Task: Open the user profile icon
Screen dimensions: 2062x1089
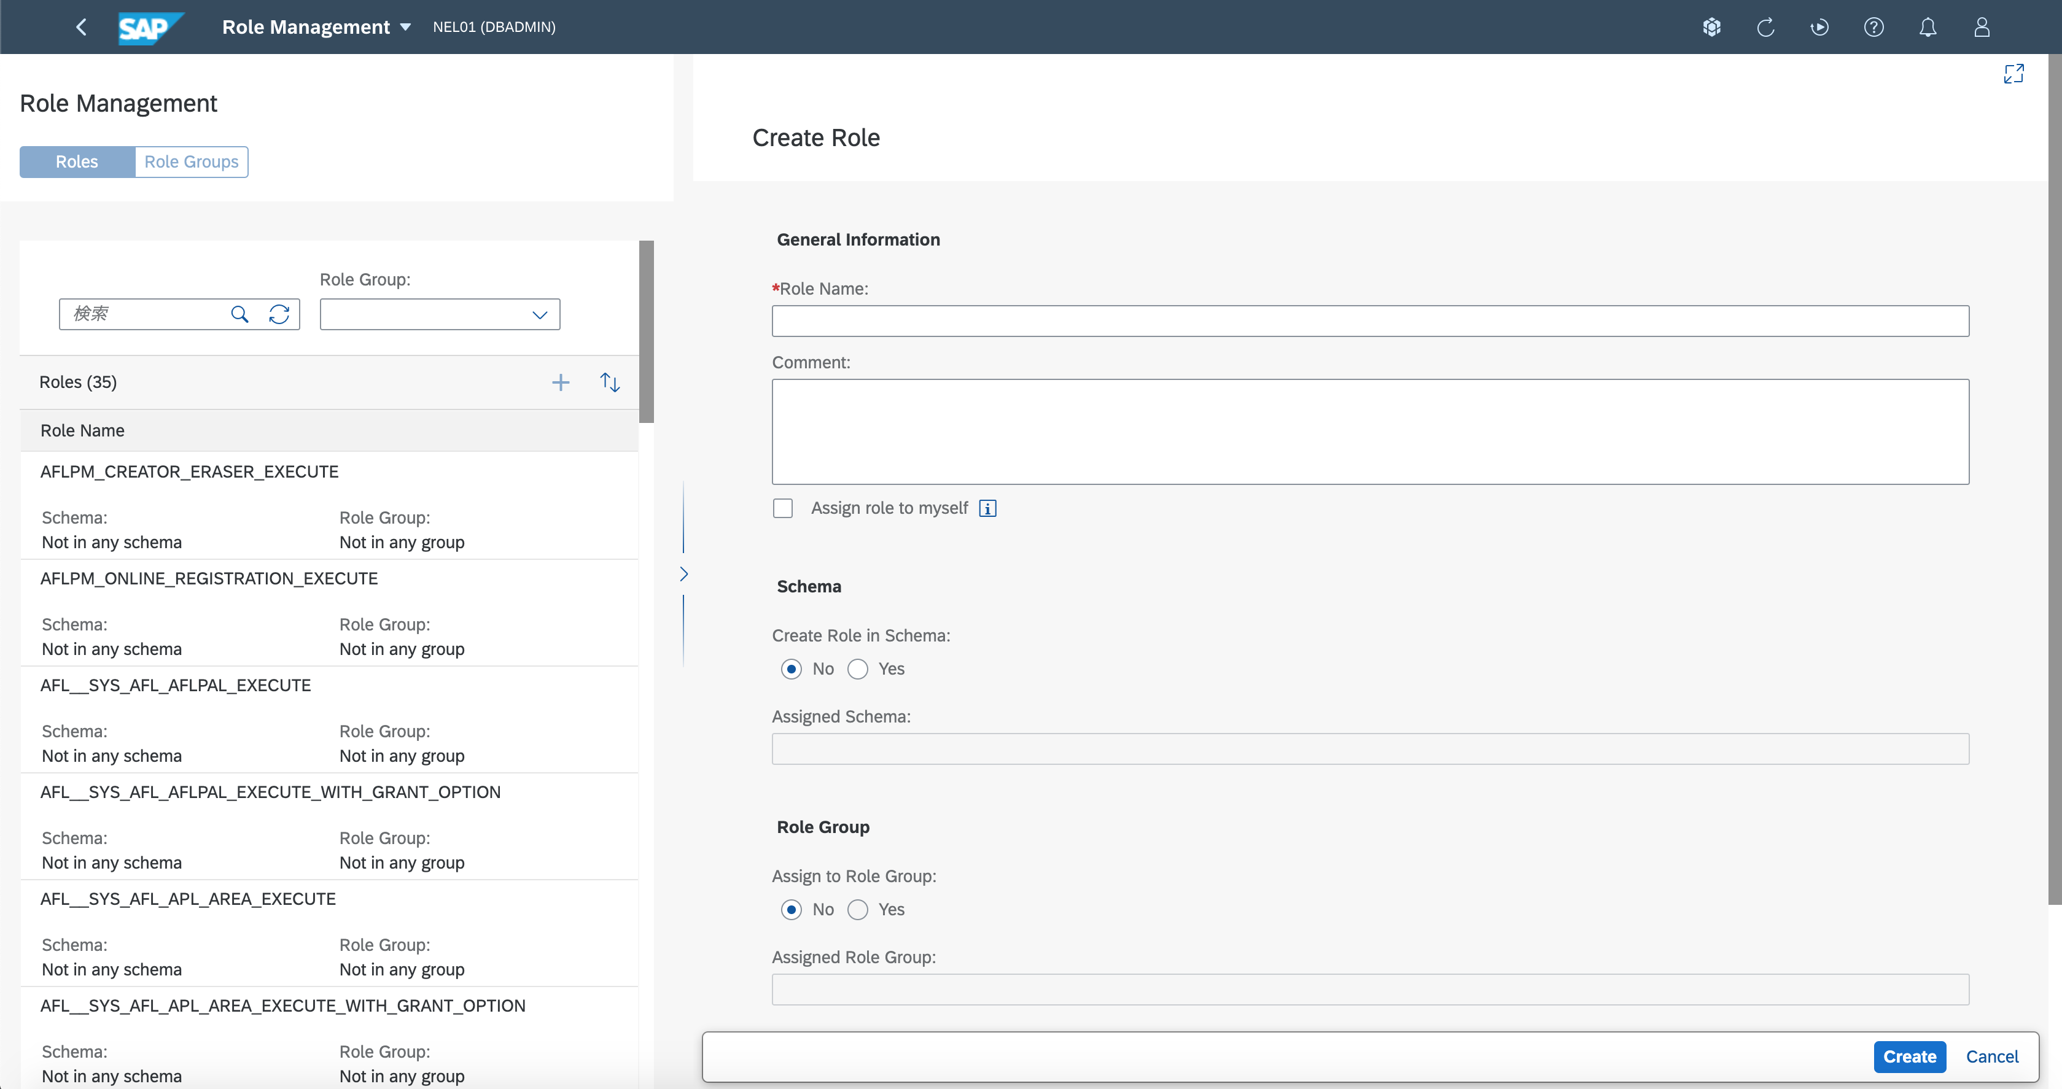Action: (x=1981, y=27)
